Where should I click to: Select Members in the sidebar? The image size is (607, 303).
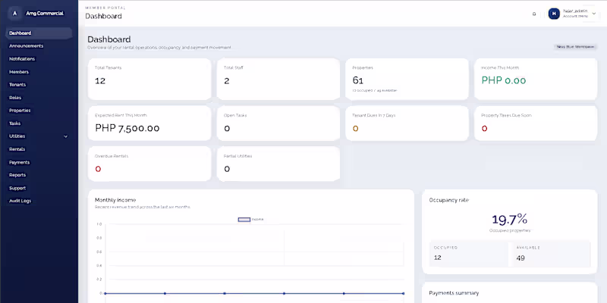18,72
